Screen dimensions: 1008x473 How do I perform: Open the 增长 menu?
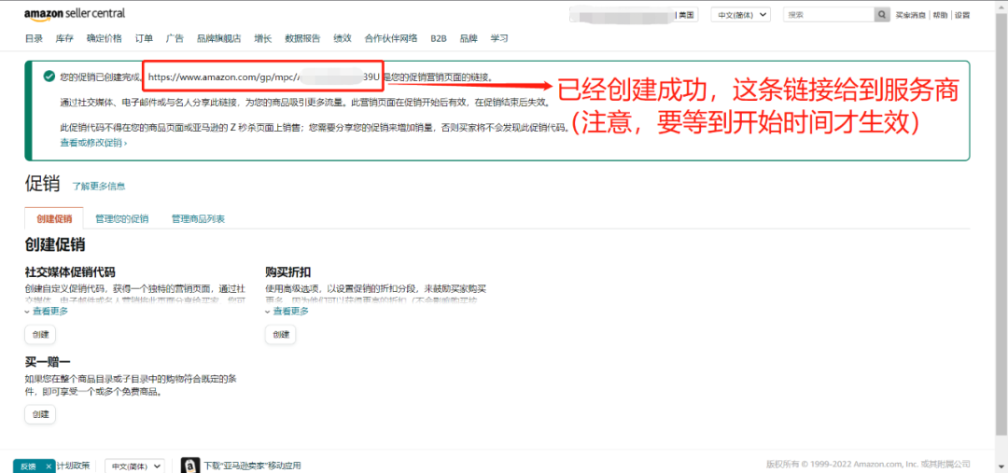pyautogui.click(x=263, y=38)
